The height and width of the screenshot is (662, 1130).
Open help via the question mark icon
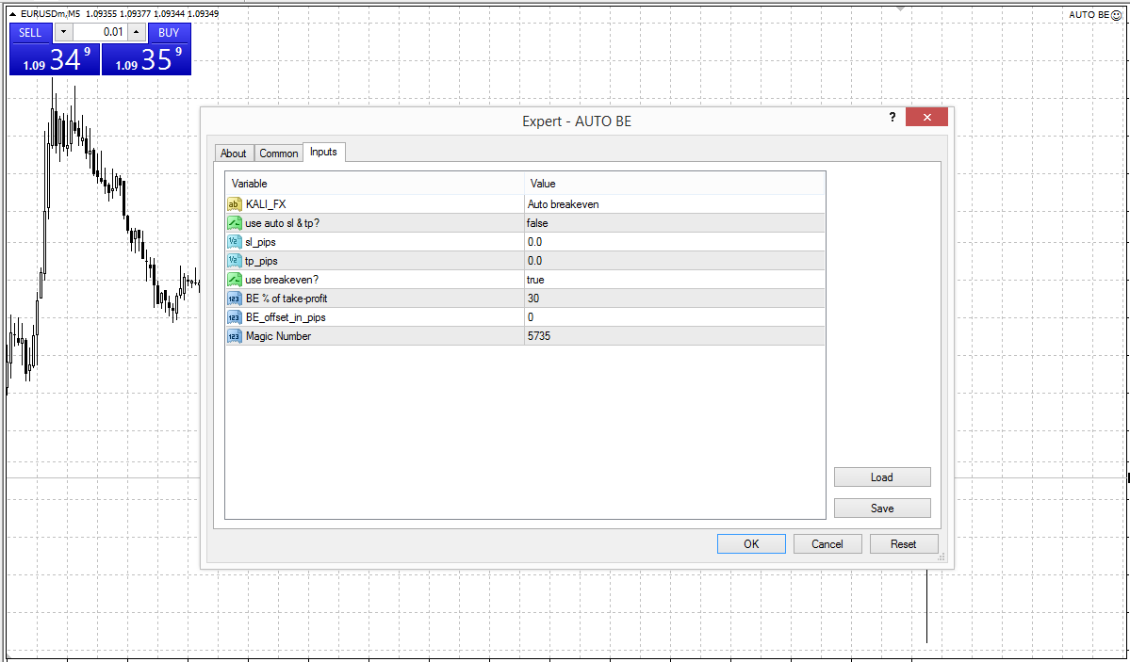coord(893,117)
